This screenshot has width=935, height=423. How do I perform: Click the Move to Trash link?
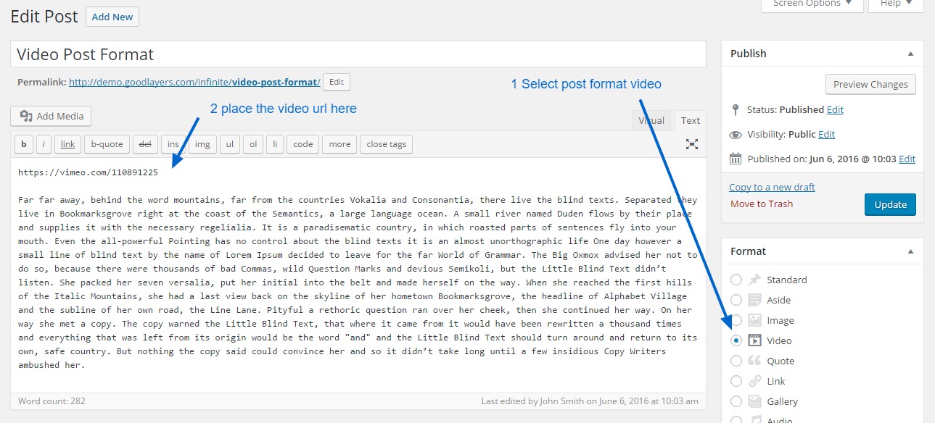[761, 204]
